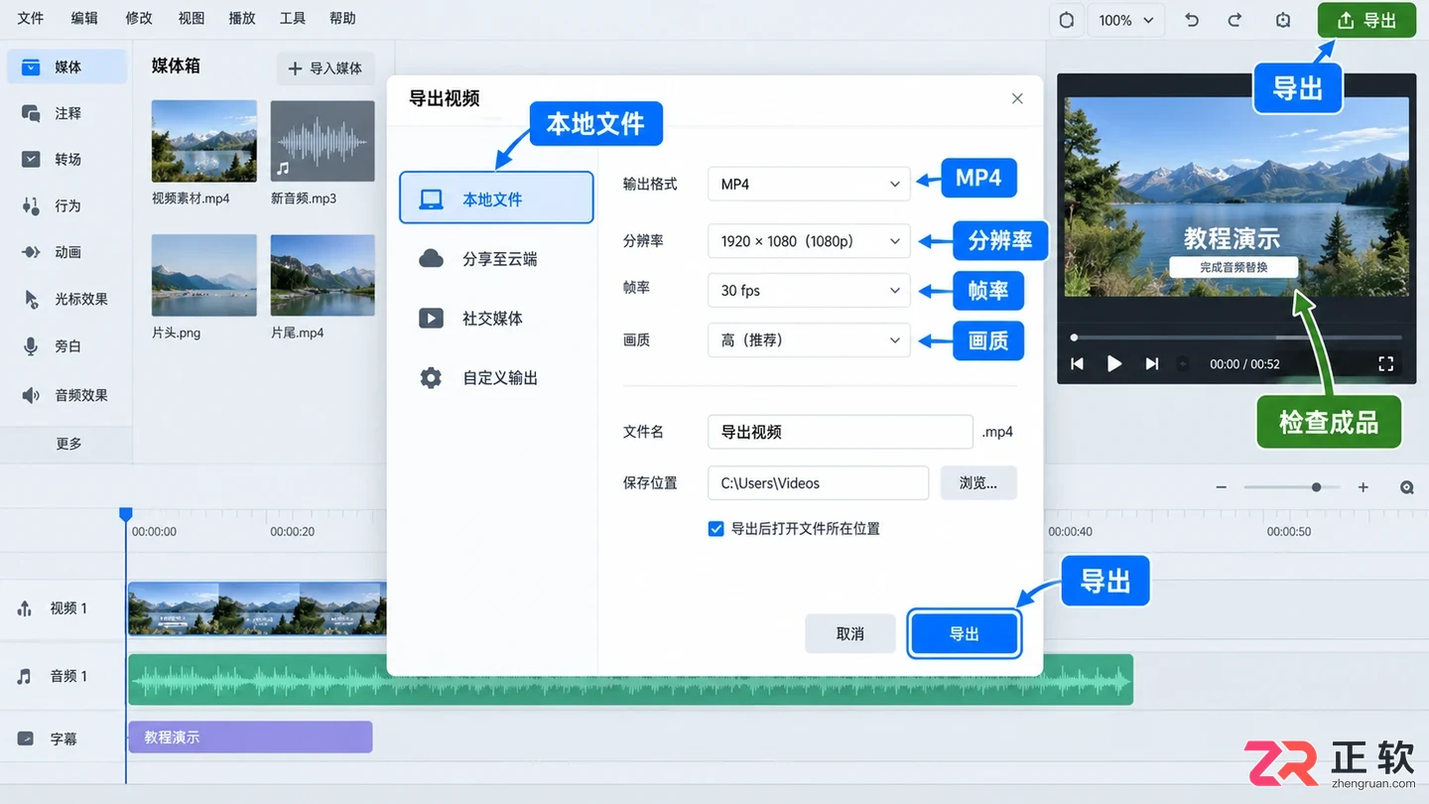Open the 转场 transitions panel
Image resolution: width=1429 pixels, height=804 pixels.
click(66, 159)
